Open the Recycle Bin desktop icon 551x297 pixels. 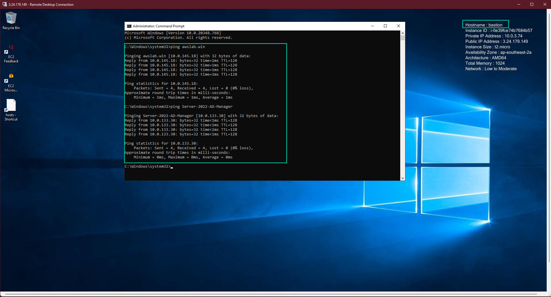(x=11, y=20)
